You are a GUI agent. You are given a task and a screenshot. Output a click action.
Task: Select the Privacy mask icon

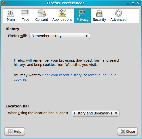pyautogui.click(x=82, y=13)
